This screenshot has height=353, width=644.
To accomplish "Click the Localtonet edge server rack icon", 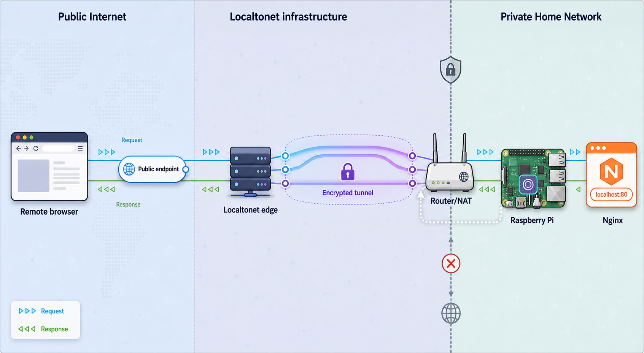I will coord(250,172).
